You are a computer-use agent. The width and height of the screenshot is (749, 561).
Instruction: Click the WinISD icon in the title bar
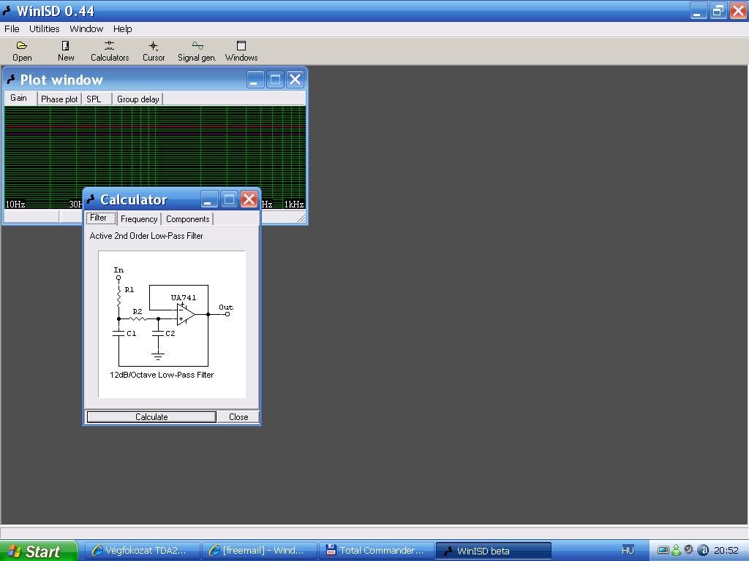[7, 10]
